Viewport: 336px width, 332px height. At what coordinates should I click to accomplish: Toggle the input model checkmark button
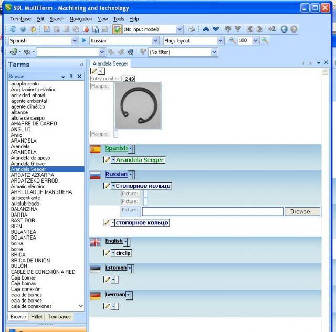coord(117,29)
